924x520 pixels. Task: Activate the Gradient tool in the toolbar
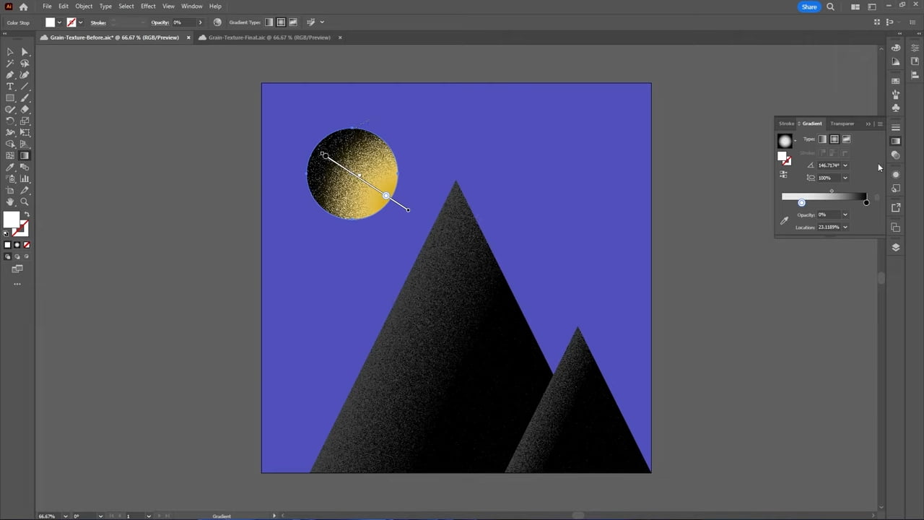coord(24,155)
